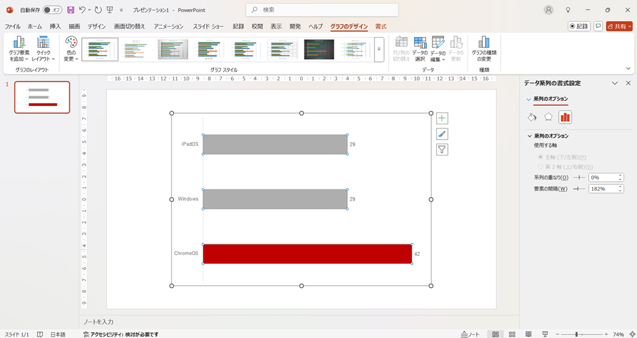Fit slide to window icon
The image size is (637, 338).
click(632, 334)
